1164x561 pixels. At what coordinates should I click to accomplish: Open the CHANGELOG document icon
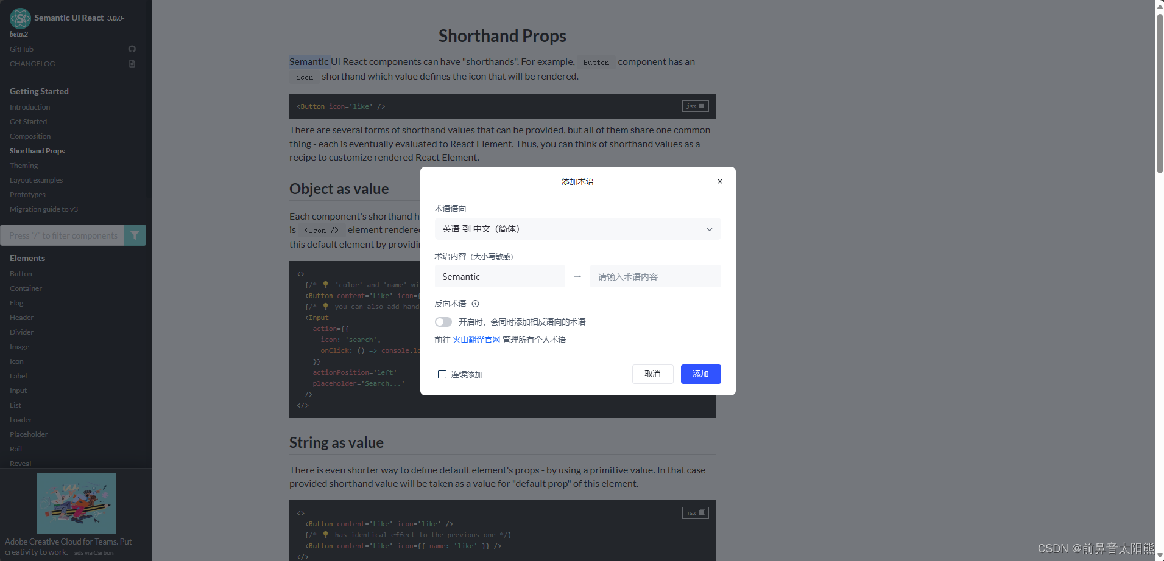tap(132, 63)
